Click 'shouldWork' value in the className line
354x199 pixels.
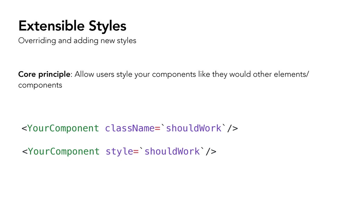(194, 129)
